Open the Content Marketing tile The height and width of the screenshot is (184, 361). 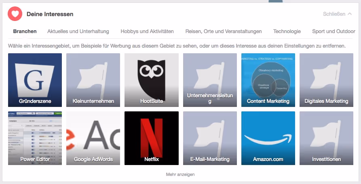pos(268,80)
